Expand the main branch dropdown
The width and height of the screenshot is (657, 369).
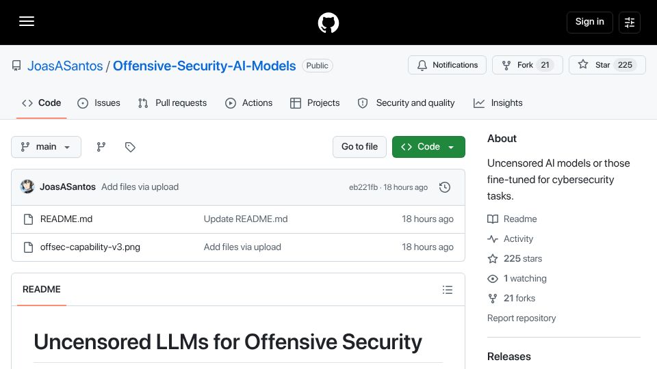click(46, 147)
